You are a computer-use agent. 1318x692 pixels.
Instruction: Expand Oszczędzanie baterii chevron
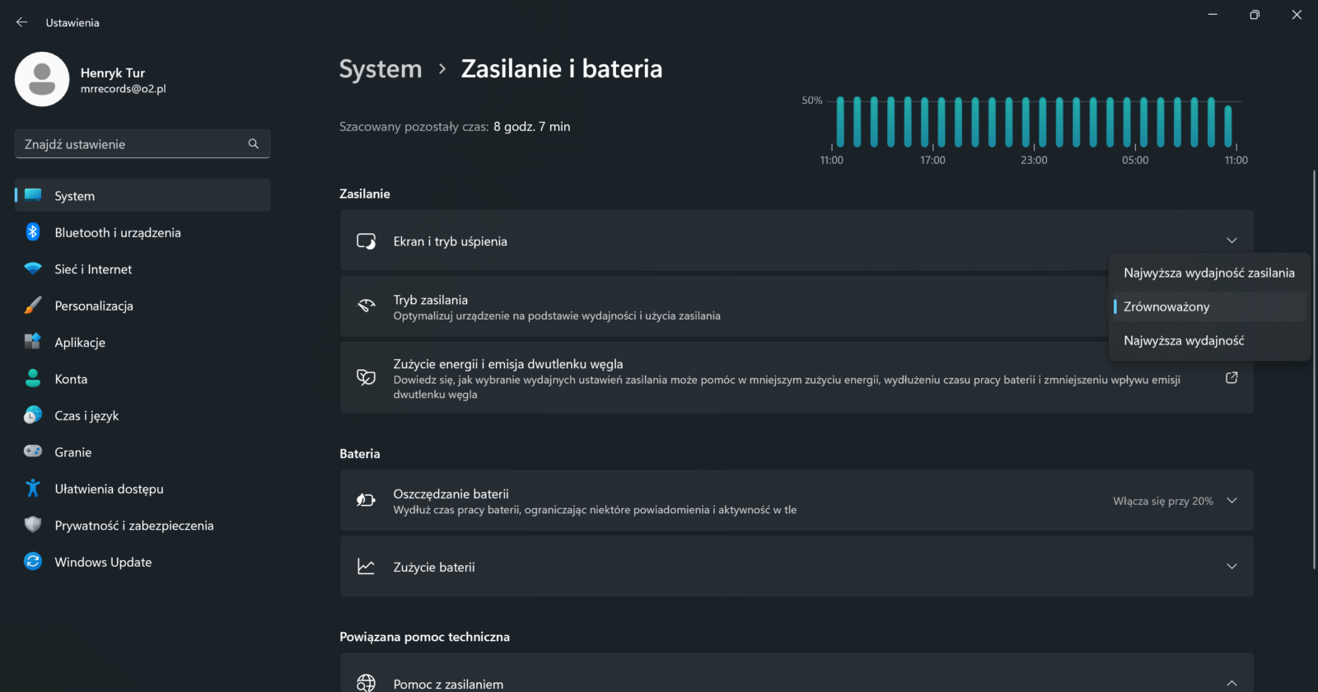point(1232,501)
